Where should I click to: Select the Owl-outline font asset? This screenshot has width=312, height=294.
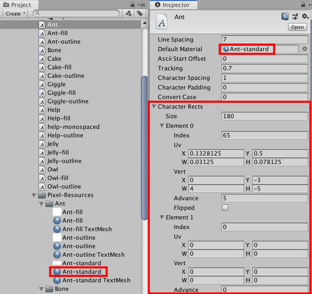pyautogui.click(x=64, y=187)
